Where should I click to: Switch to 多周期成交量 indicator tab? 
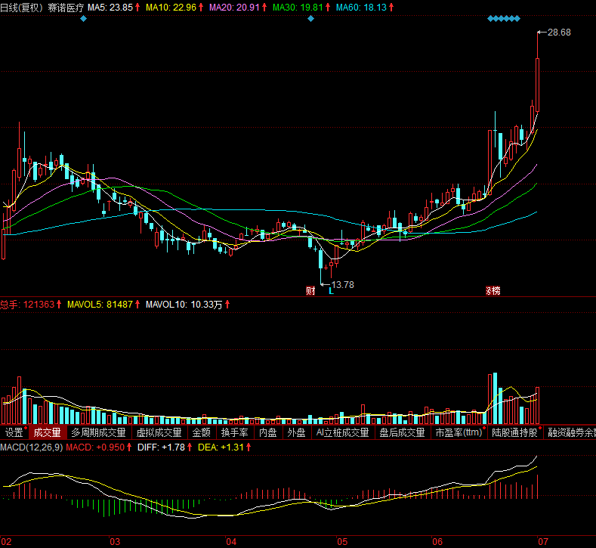click(x=98, y=433)
